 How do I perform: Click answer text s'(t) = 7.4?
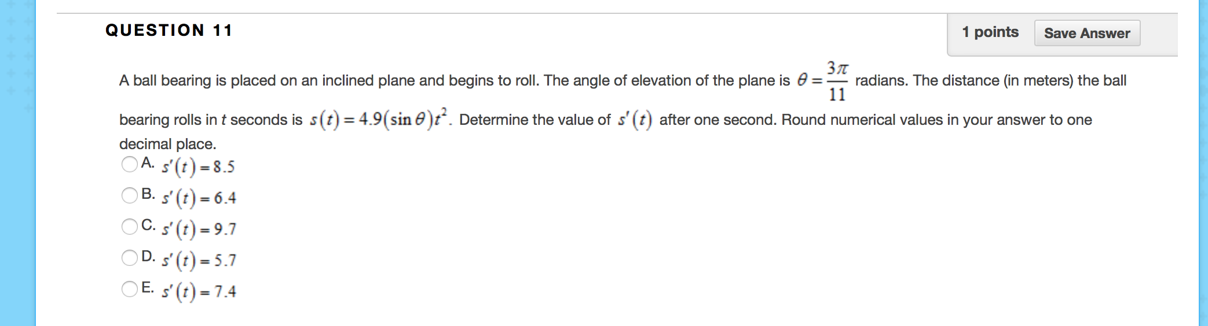pyautogui.click(x=199, y=292)
